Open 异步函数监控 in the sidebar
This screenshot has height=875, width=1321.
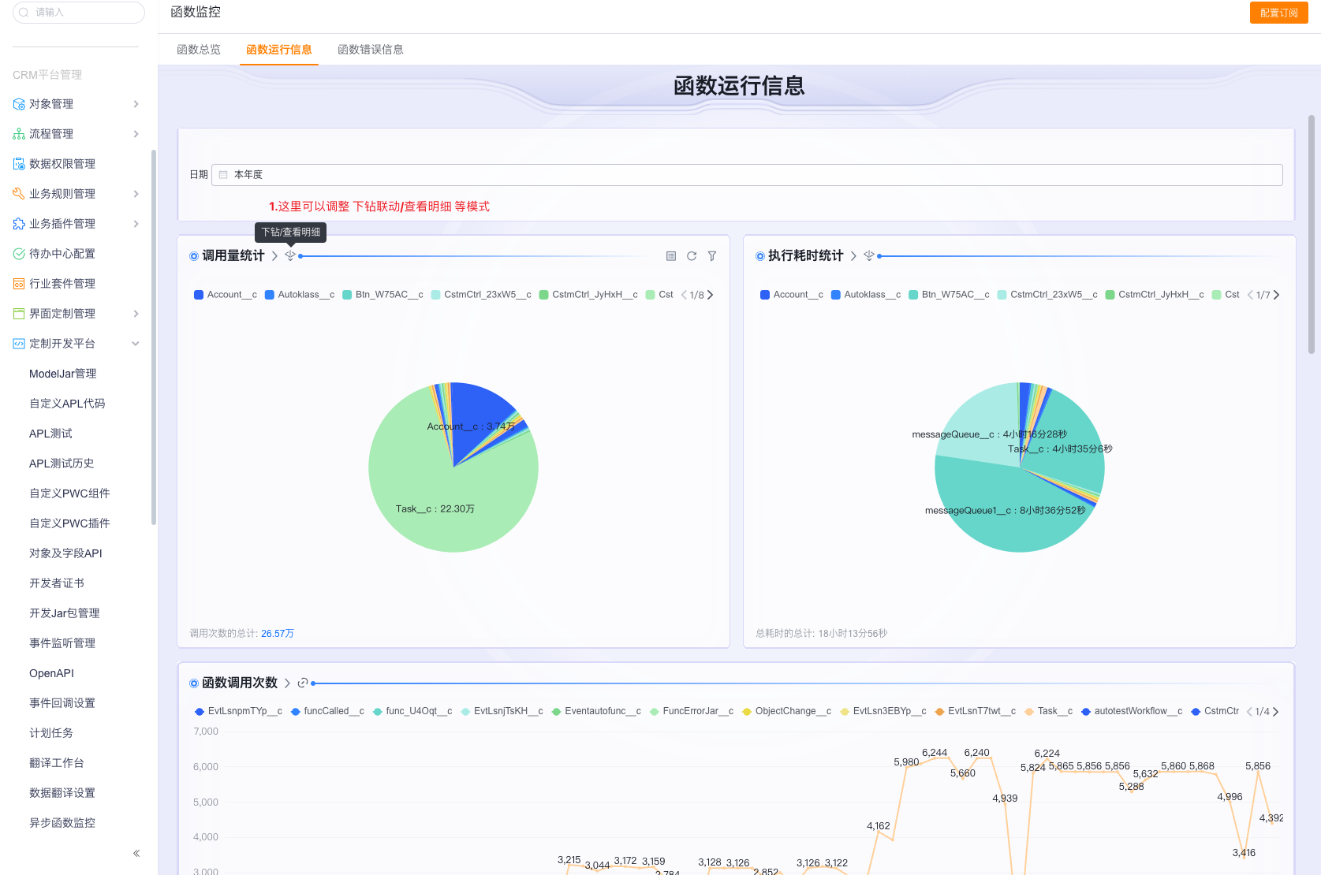[x=62, y=823]
